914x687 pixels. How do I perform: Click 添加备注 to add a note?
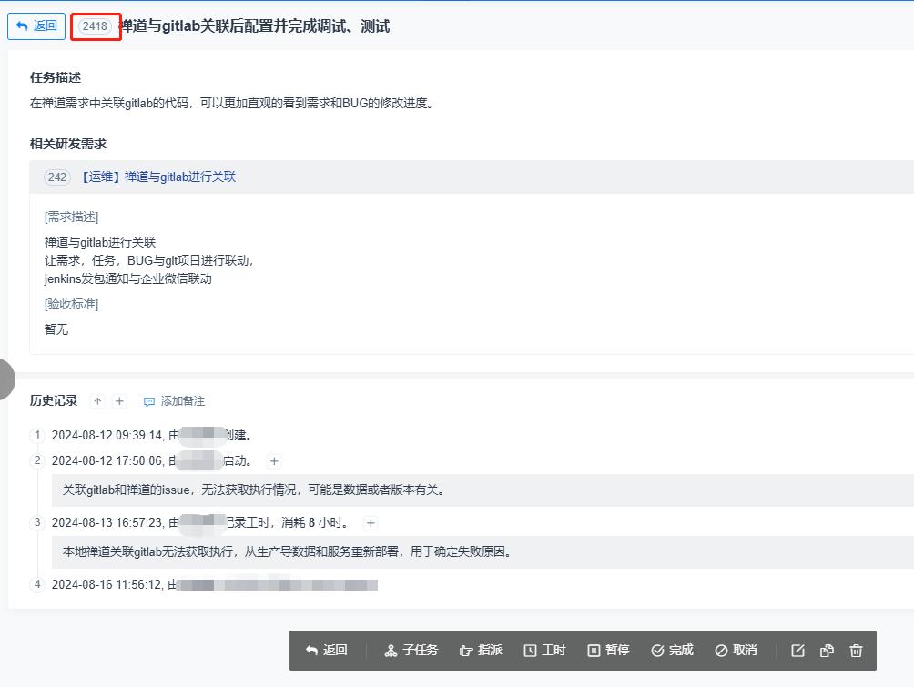(174, 401)
